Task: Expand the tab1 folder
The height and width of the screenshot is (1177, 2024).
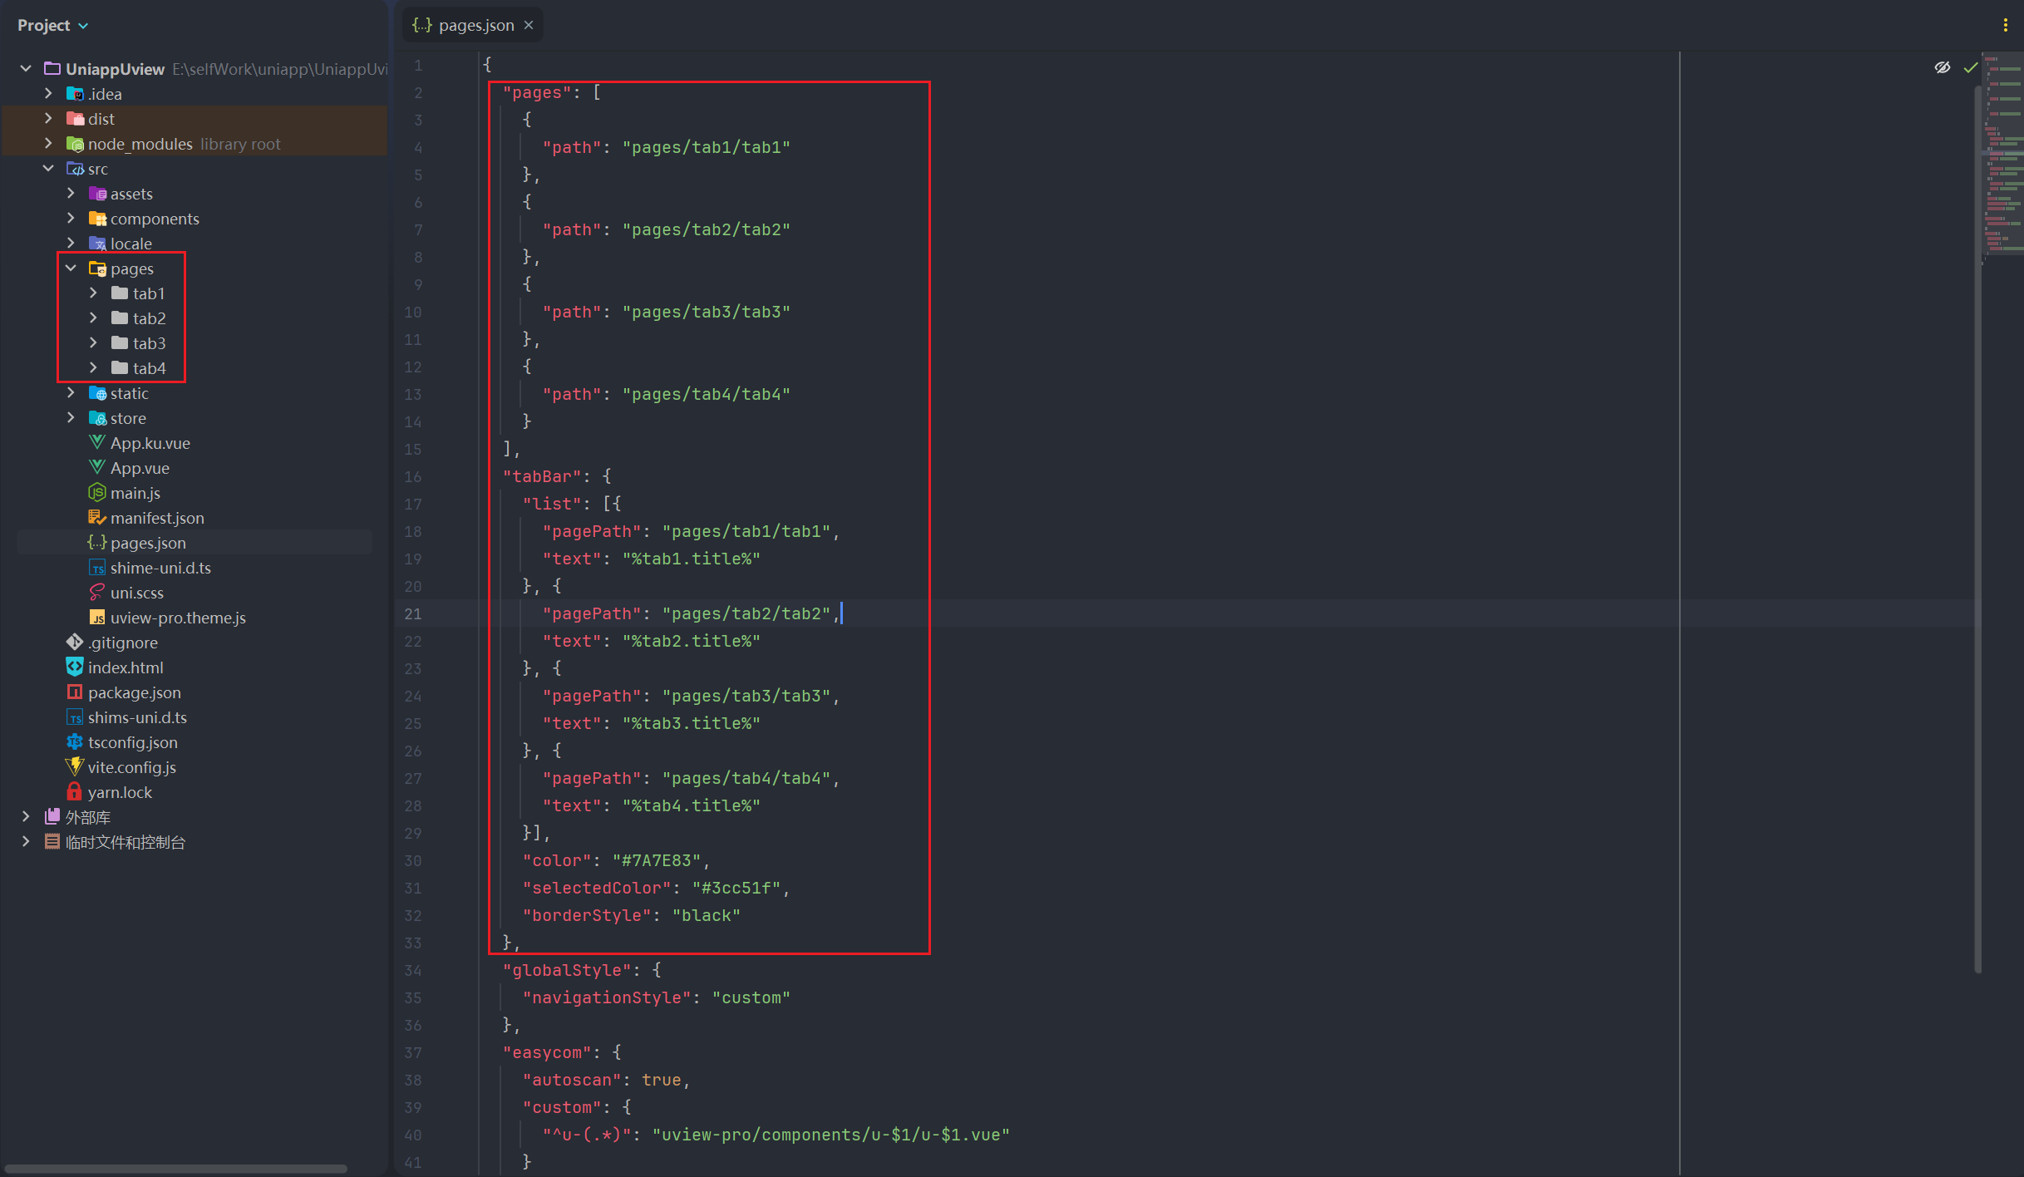Action: click(93, 293)
